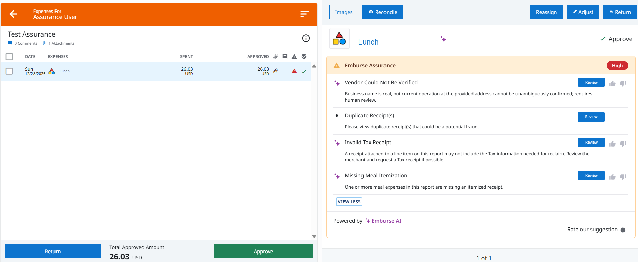Click Approve with checkmark in detail header
This screenshot has height=262, width=638.
pyautogui.click(x=616, y=39)
